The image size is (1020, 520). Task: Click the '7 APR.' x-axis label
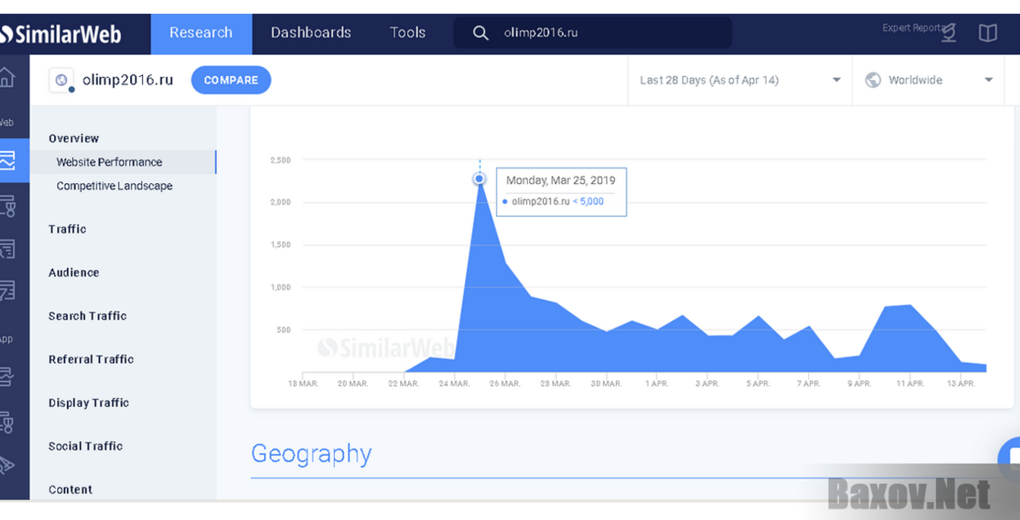coord(809,383)
